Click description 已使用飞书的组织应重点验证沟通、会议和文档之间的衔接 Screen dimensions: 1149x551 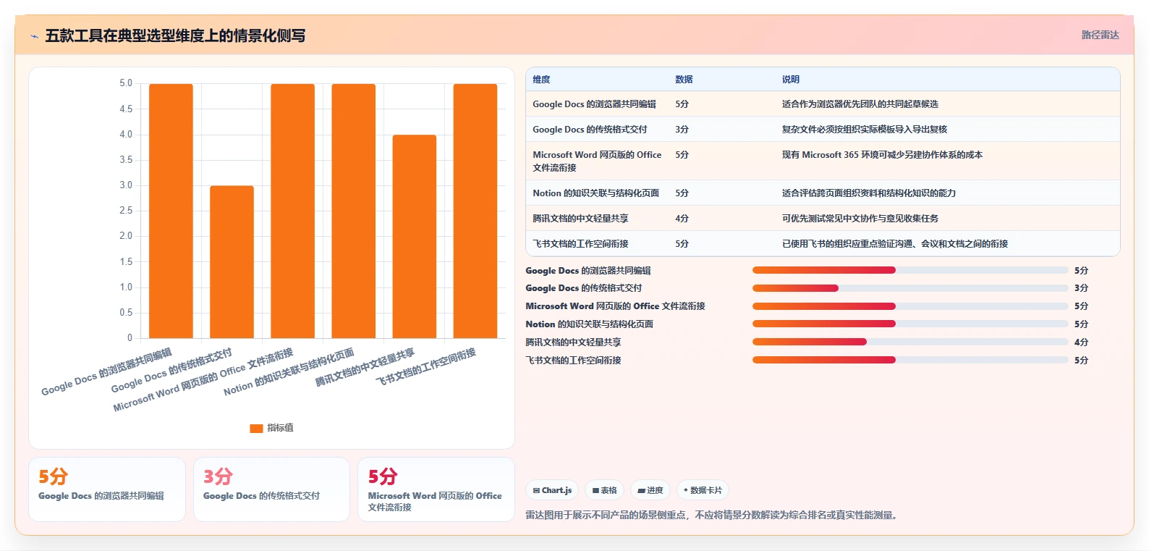tap(894, 244)
